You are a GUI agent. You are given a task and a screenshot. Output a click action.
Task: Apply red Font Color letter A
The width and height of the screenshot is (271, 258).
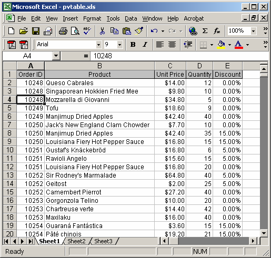[x=239, y=45]
